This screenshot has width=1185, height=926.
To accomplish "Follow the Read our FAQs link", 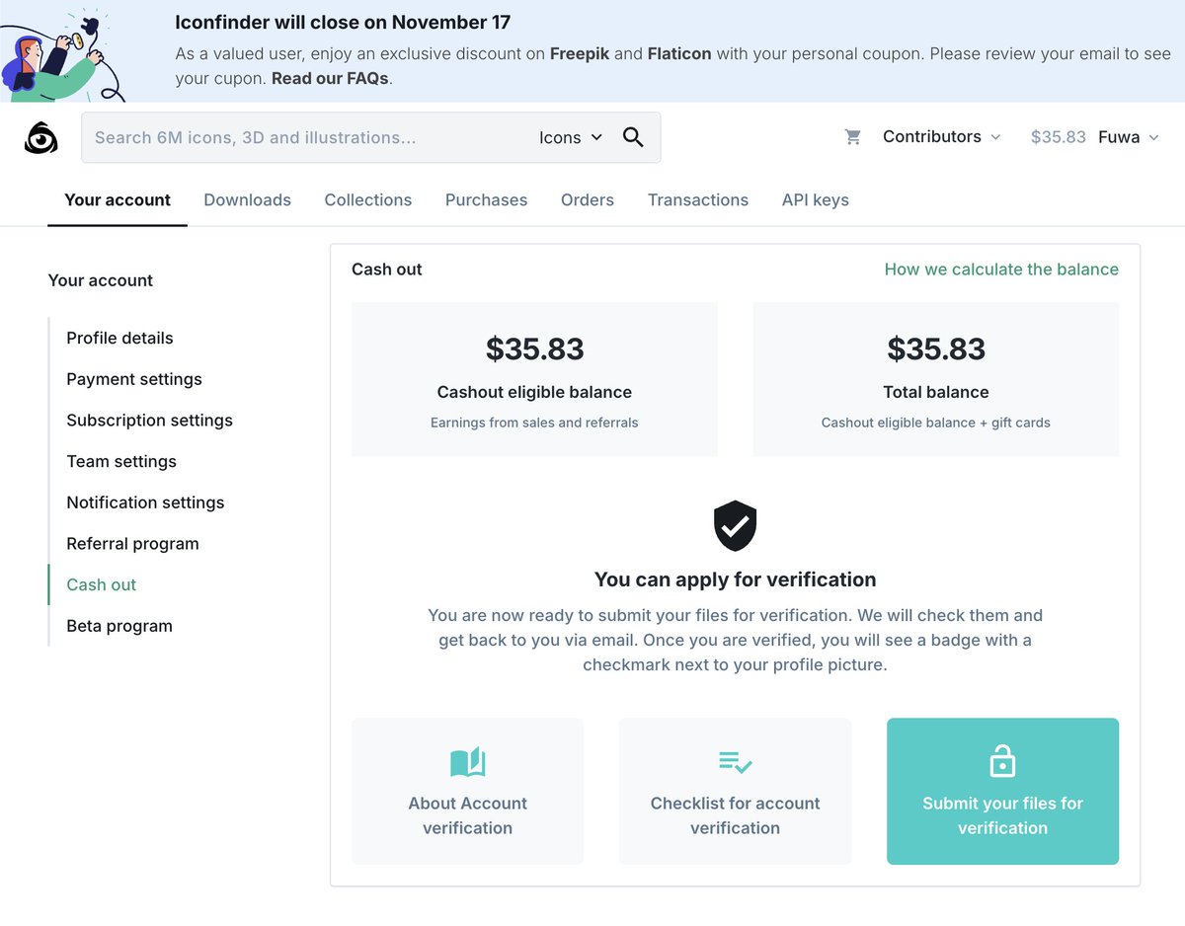I will tap(331, 78).
